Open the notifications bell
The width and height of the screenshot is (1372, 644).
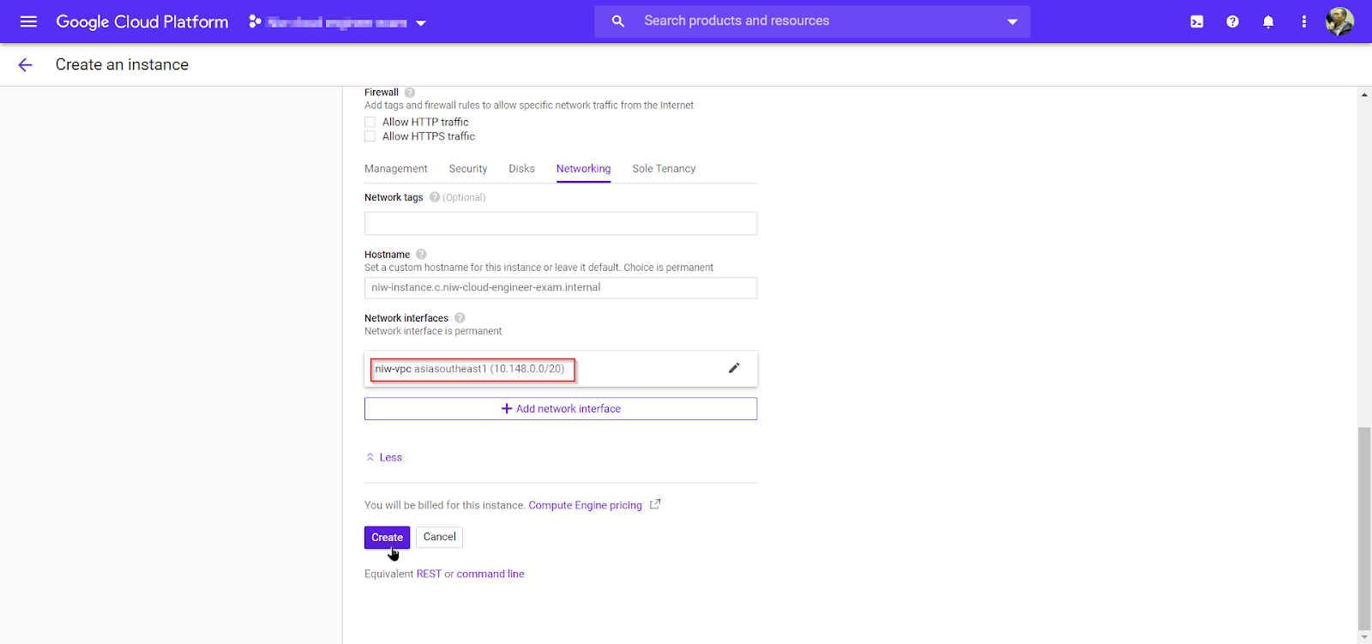click(x=1268, y=21)
